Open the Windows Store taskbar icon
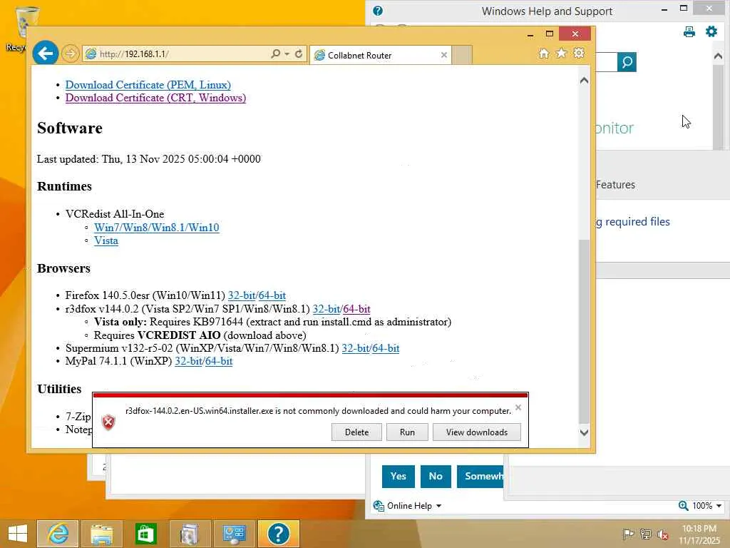This screenshot has width=730, height=548. click(145, 534)
